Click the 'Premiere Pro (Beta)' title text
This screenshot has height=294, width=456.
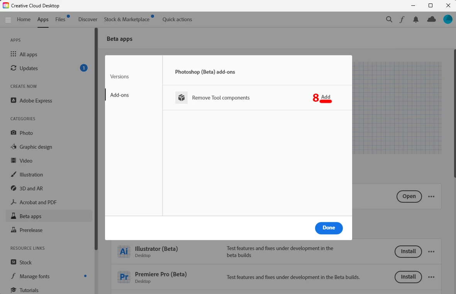161,274
